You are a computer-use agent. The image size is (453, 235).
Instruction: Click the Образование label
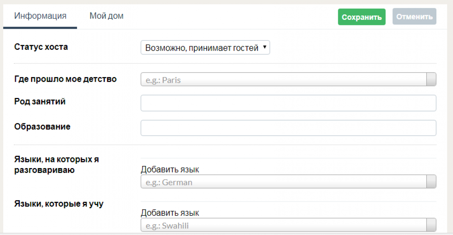point(42,127)
